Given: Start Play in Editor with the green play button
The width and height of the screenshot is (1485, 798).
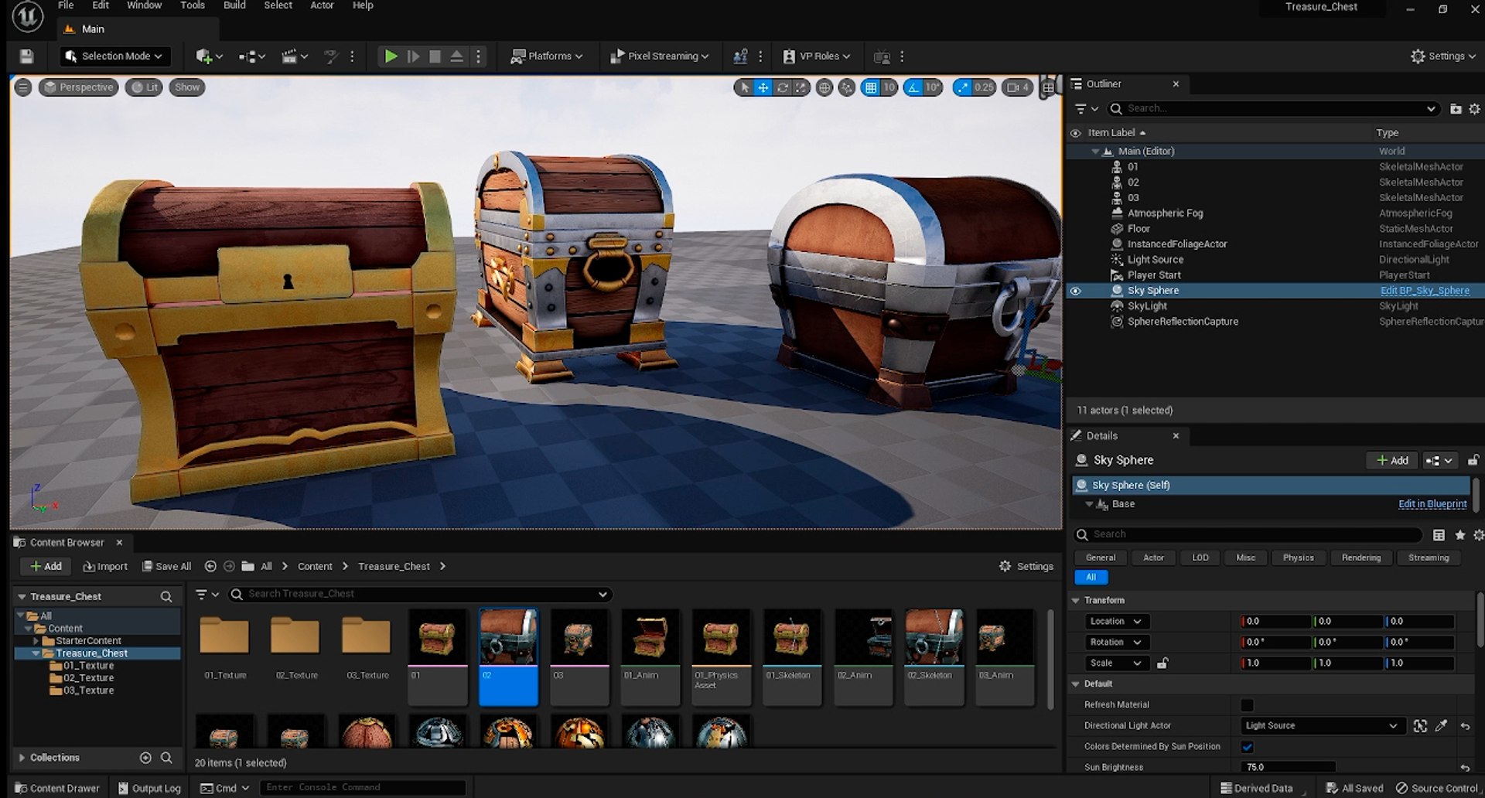Looking at the screenshot, I should [x=391, y=56].
